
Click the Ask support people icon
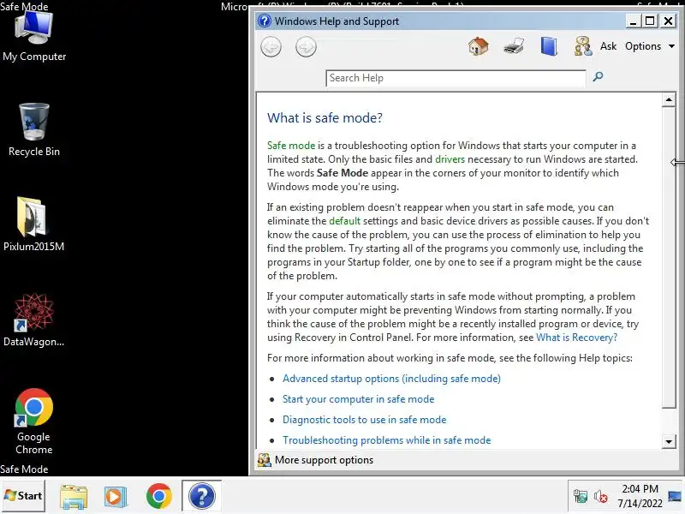pyautogui.click(x=583, y=46)
